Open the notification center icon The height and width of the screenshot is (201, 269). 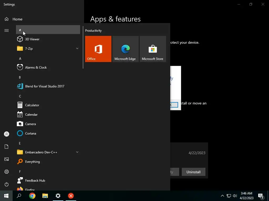tap(261, 196)
